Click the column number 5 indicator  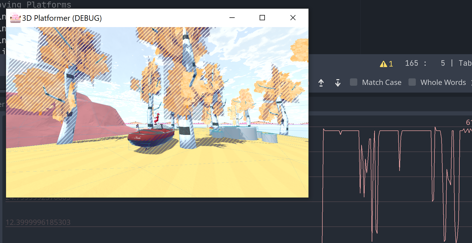(443, 63)
